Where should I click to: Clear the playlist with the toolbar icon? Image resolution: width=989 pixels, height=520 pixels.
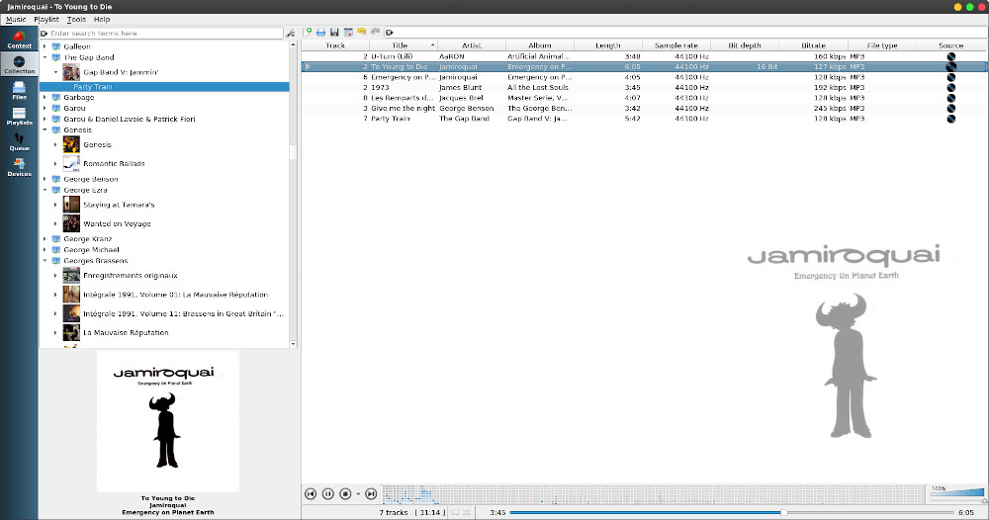coord(348,32)
